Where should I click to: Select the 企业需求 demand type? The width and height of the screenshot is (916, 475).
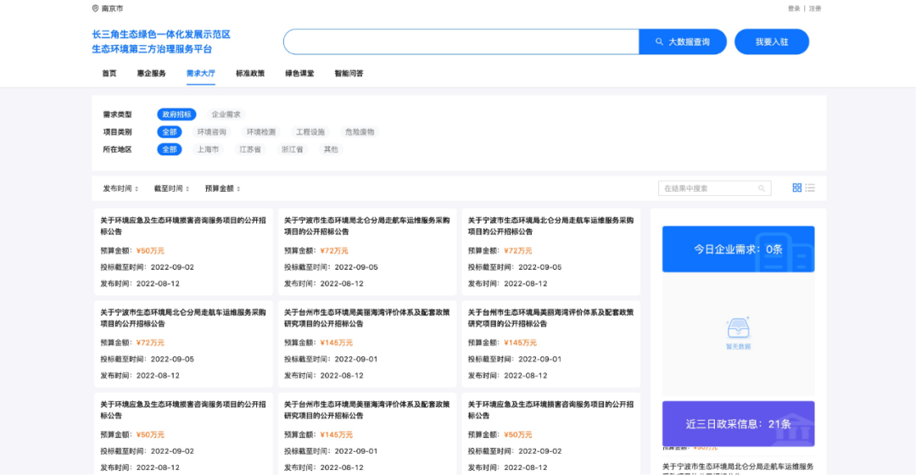226,115
